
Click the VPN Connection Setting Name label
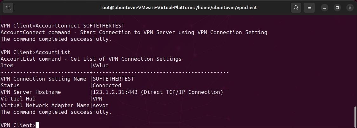(x=44, y=79)
